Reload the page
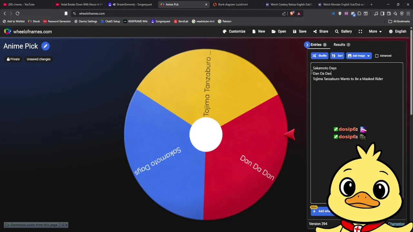This screenshot has width=413, height=232. (x=18, y=14)
